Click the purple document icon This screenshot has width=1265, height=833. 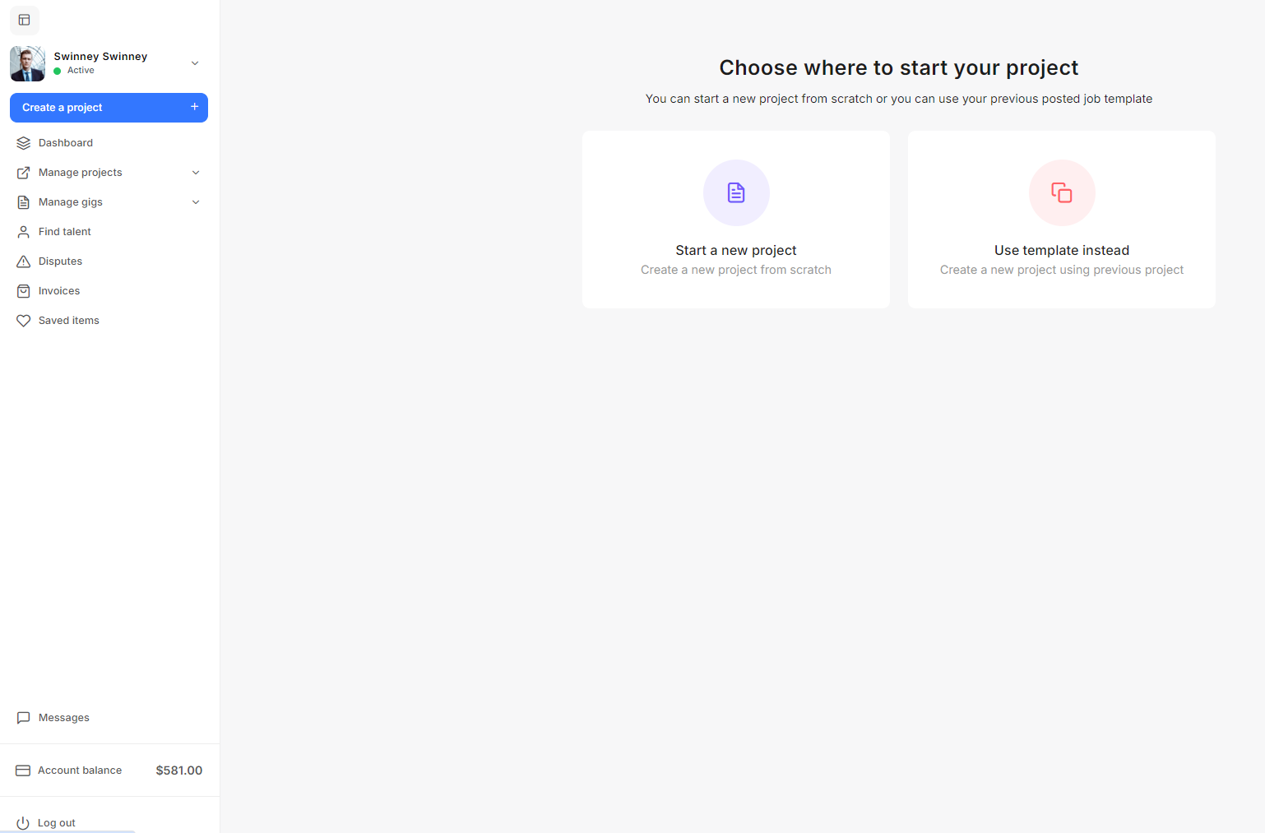736,192
